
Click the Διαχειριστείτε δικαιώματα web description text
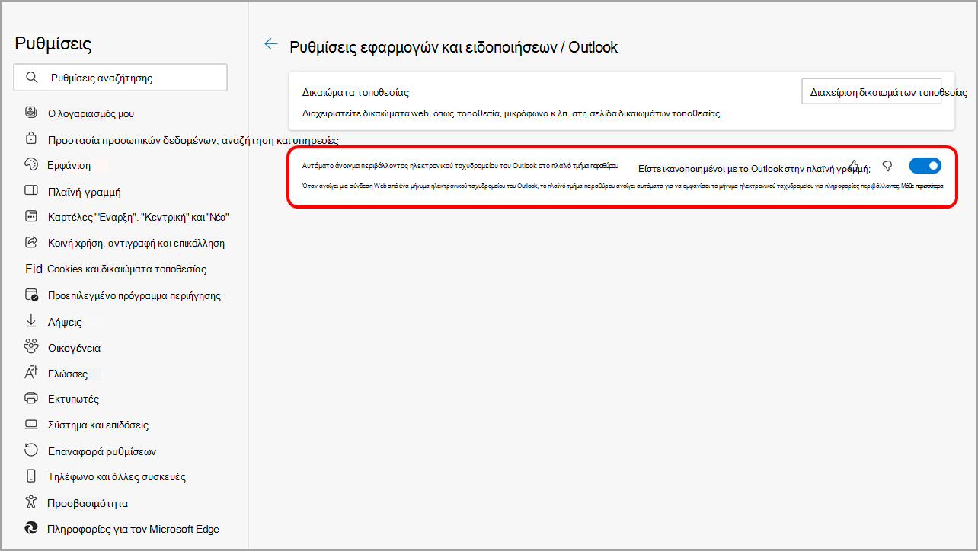coord(511,113)
